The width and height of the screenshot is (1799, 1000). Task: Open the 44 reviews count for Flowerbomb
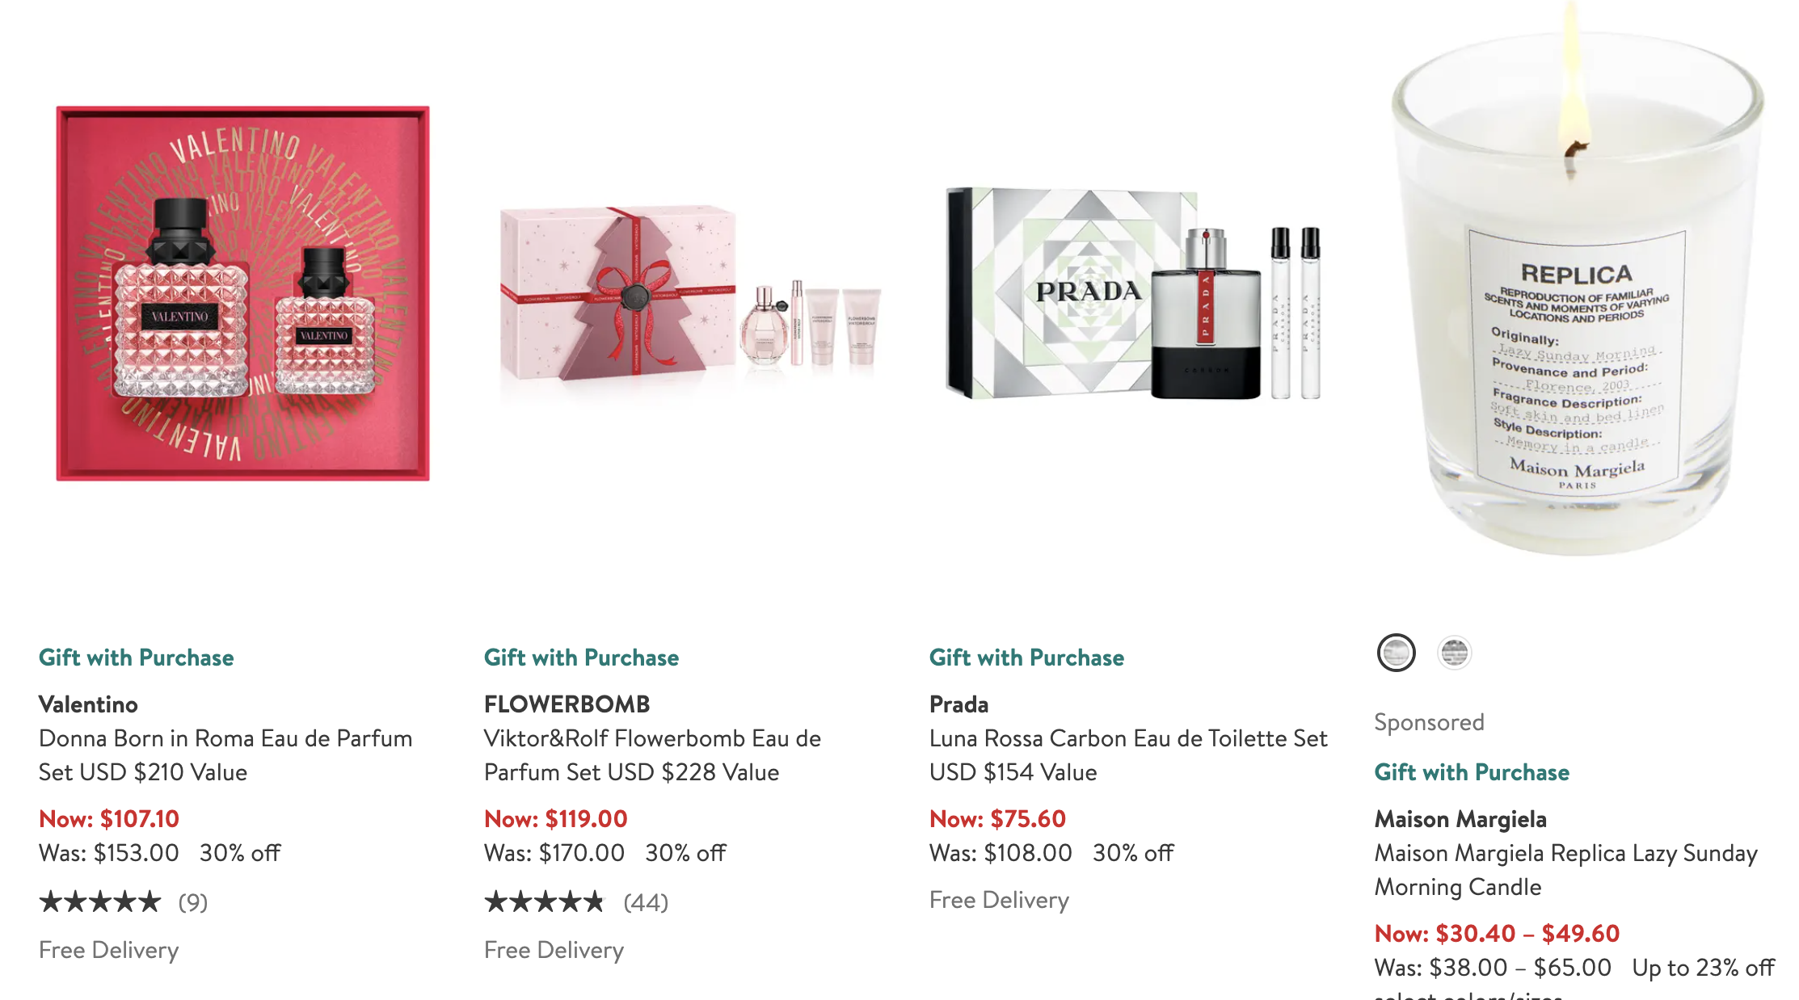pos(646,902)
